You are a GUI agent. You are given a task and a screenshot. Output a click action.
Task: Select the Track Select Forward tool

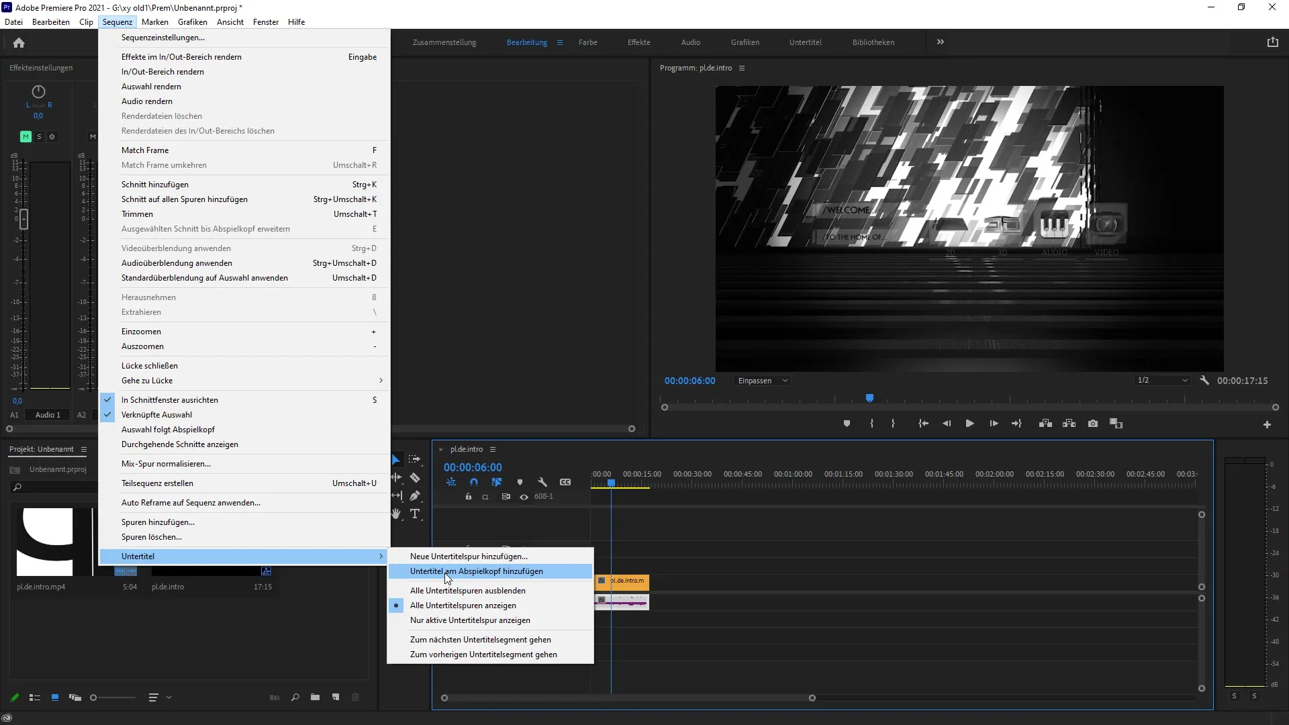415,460
